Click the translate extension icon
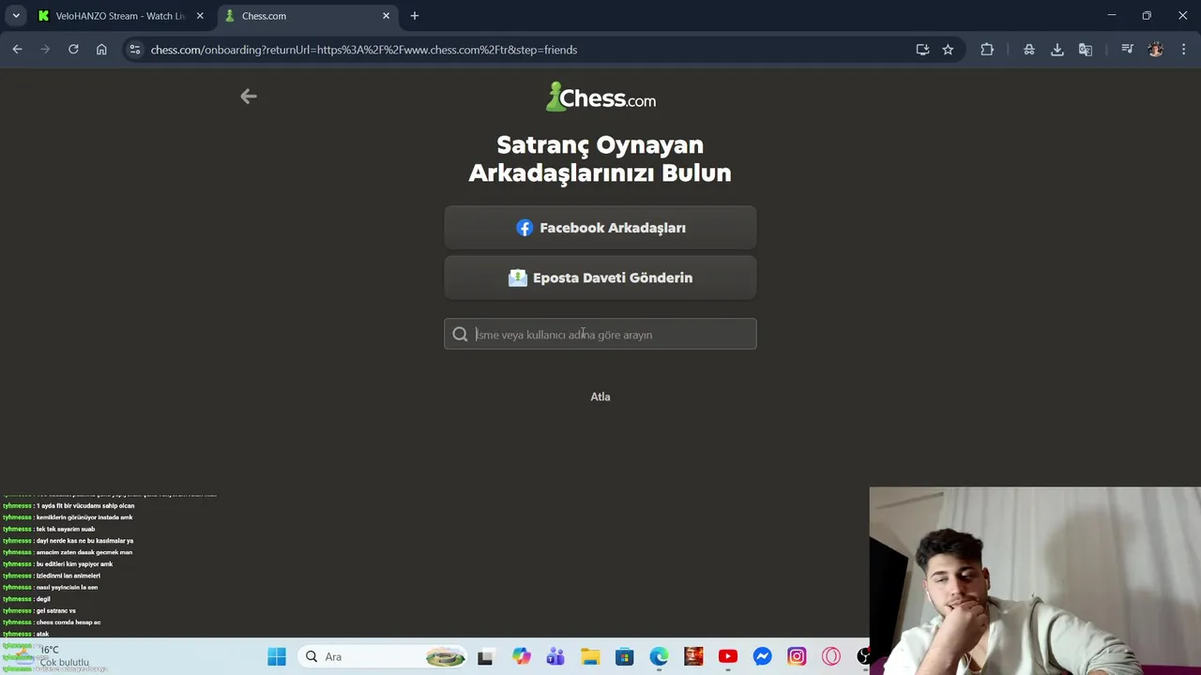The width and height of the screenshot is (1201, 675). tap(1086, 50)
